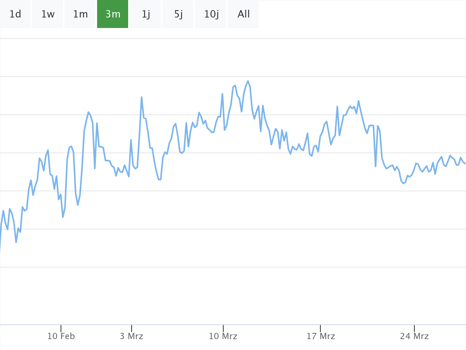The height and width of the screenshot is (350, 466).
Task: Show All historical data
Action: 243,14
